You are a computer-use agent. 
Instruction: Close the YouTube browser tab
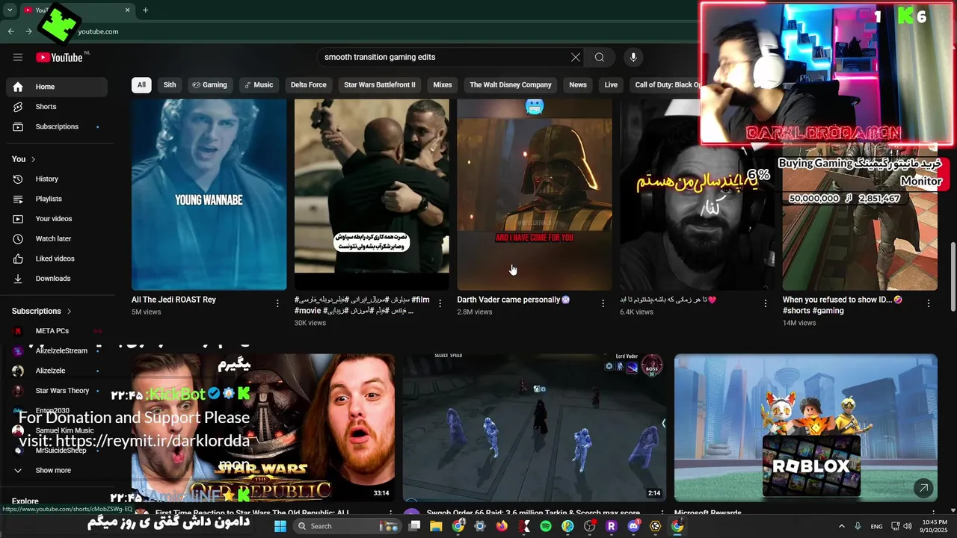[x=127, y=10]
